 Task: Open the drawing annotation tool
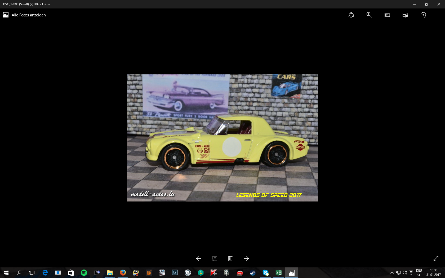(214, 258)
